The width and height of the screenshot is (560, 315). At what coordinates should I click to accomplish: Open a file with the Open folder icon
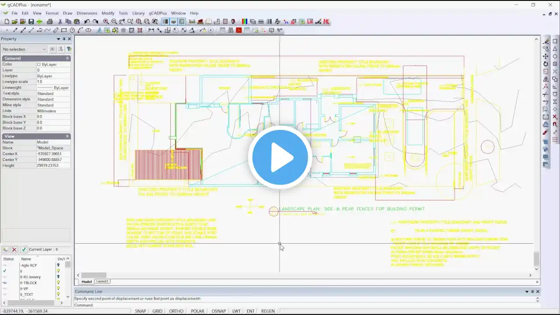click(x=14, y=21)
